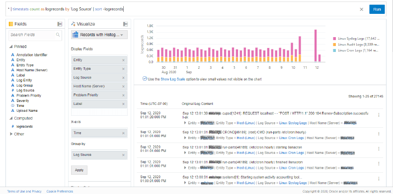Open the Records with Histogram visualization dropdown
This screenshot has height=194, width=393.
pos(99,35)
